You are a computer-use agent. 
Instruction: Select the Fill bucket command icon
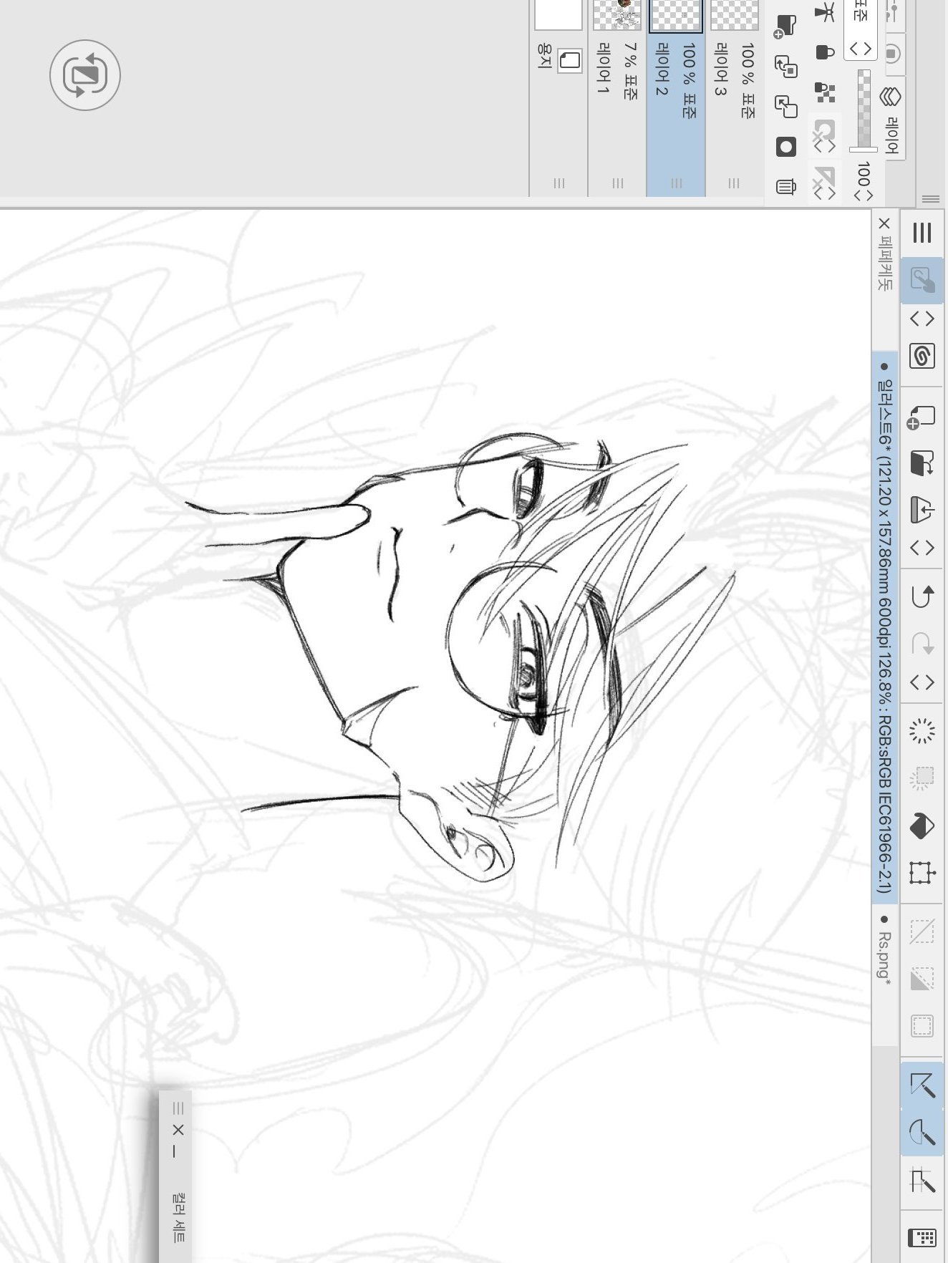click(x=922, y=826)
